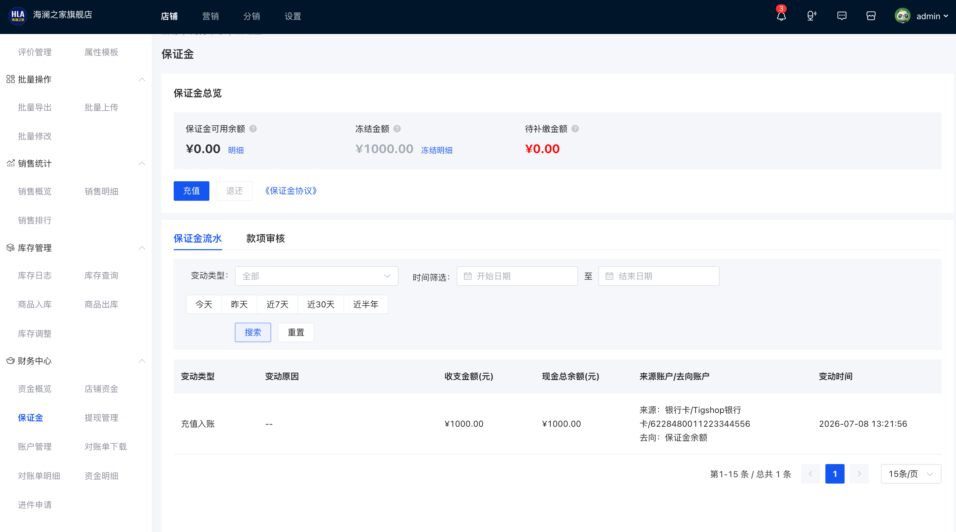956x532 pixels.
Task: Click the 搜索 button
Action: (253, 333)
